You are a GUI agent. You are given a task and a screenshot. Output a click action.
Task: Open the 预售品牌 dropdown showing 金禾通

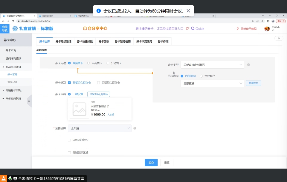(100, 128)
